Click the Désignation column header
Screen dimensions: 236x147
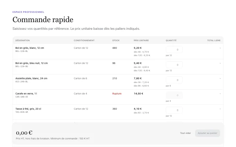pos(23,40)
